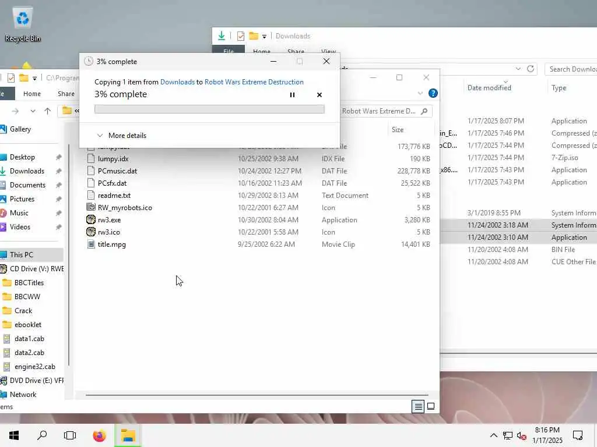Open the BBCWW folder in sidebar
Screen dimensions: 597x447
(27, 297)
